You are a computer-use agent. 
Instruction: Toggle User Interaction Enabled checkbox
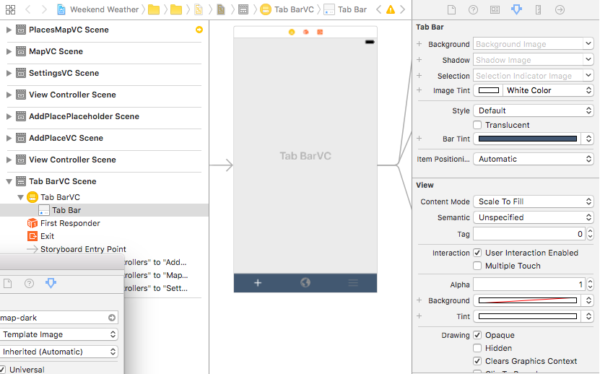point(477,253)
